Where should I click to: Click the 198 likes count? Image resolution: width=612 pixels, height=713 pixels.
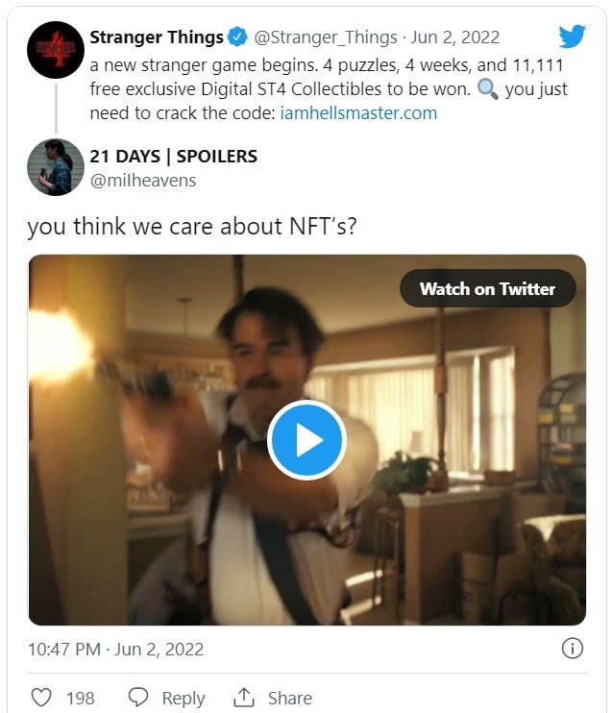80,699
